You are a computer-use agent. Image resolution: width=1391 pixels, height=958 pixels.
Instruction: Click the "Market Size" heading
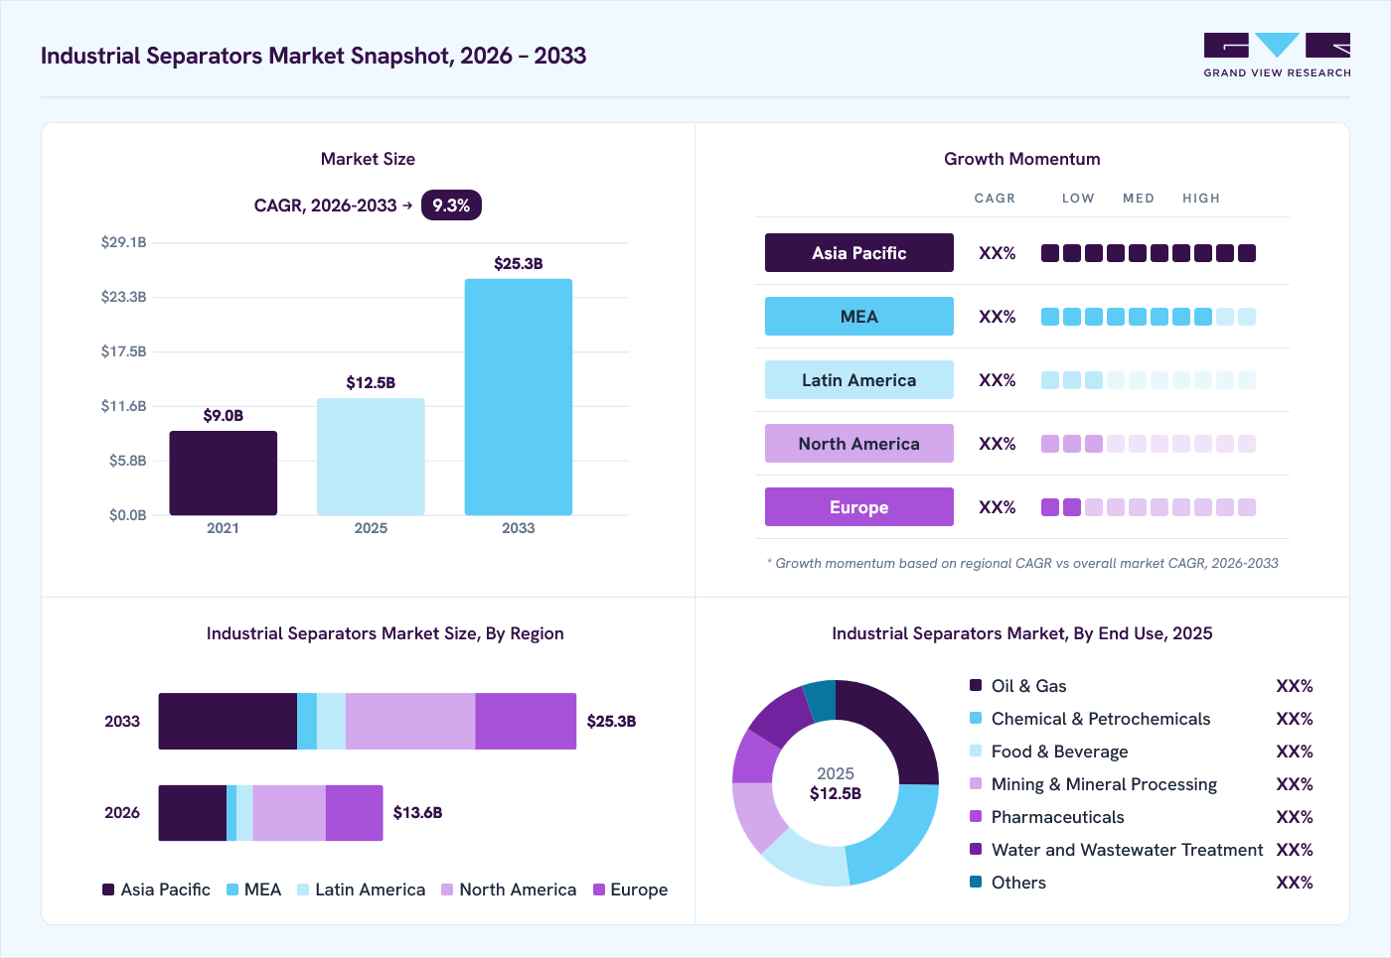368,159
